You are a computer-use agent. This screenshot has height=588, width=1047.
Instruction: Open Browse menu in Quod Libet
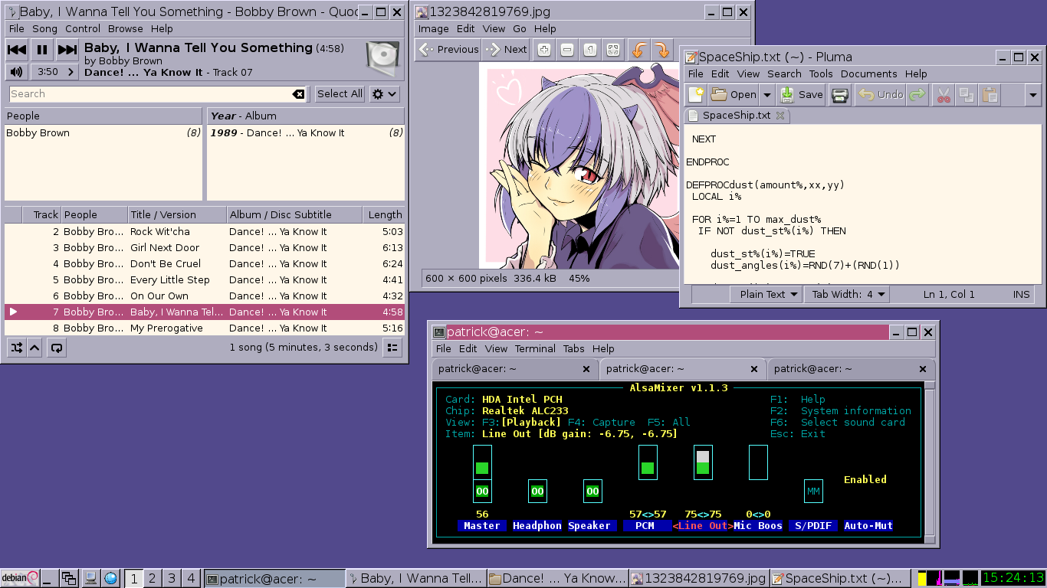point(126,28)
